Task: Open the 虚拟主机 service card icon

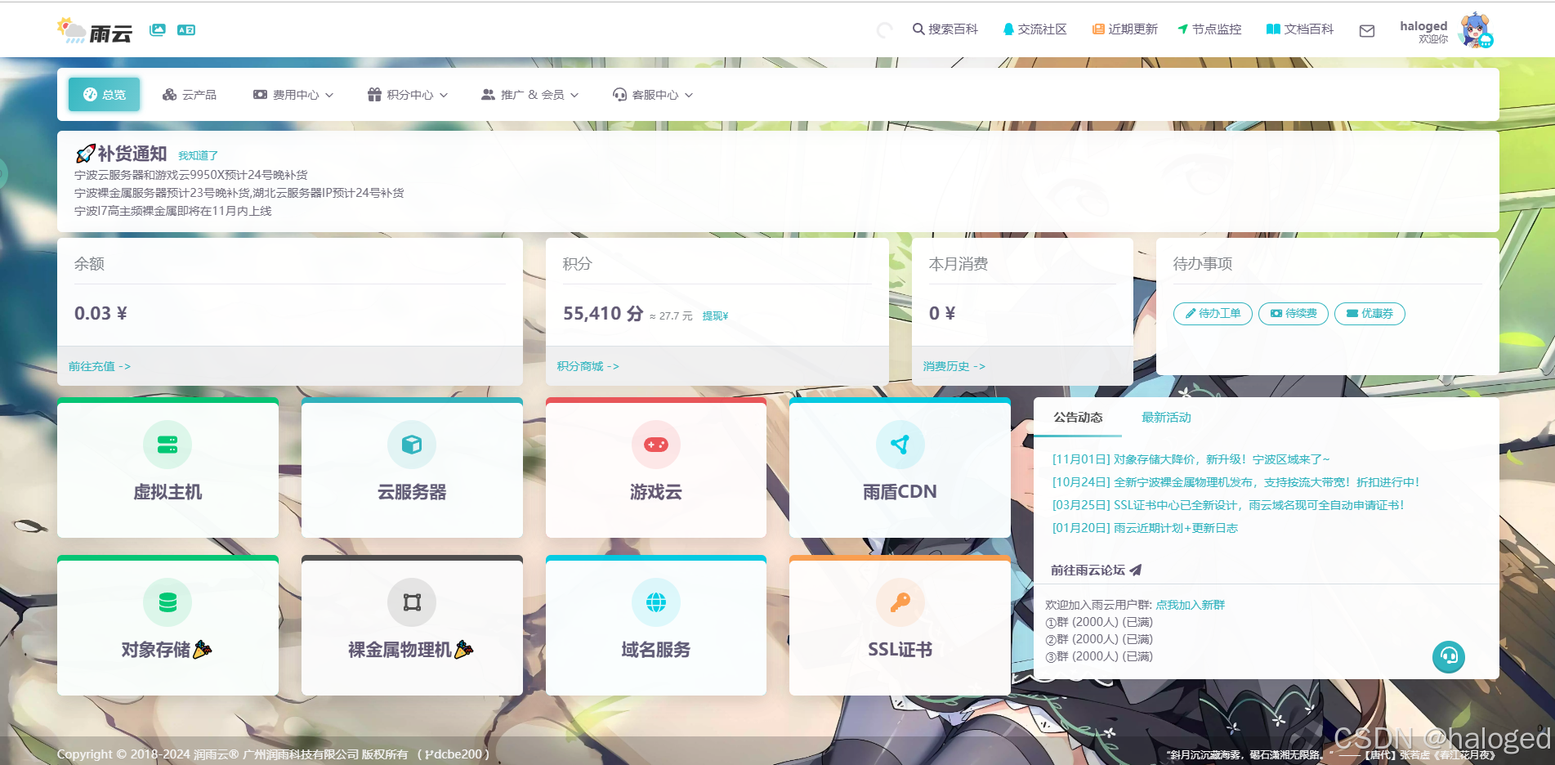Action: [x=168, y=445]
